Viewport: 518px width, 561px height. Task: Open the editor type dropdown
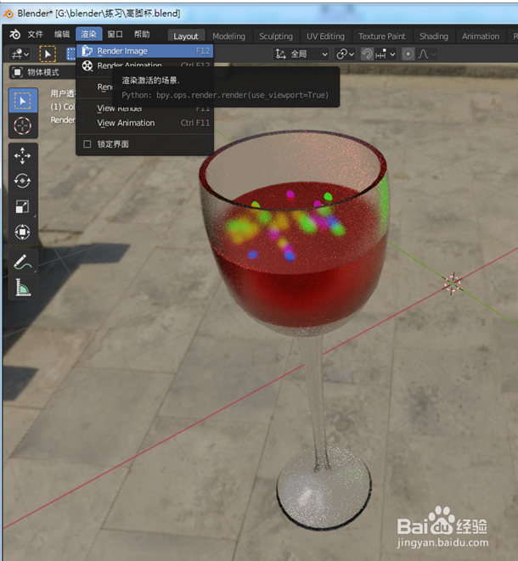[20, 54]
